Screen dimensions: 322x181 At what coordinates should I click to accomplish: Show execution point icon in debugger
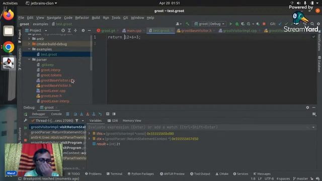pyautogui.click(x=67, y=114)
